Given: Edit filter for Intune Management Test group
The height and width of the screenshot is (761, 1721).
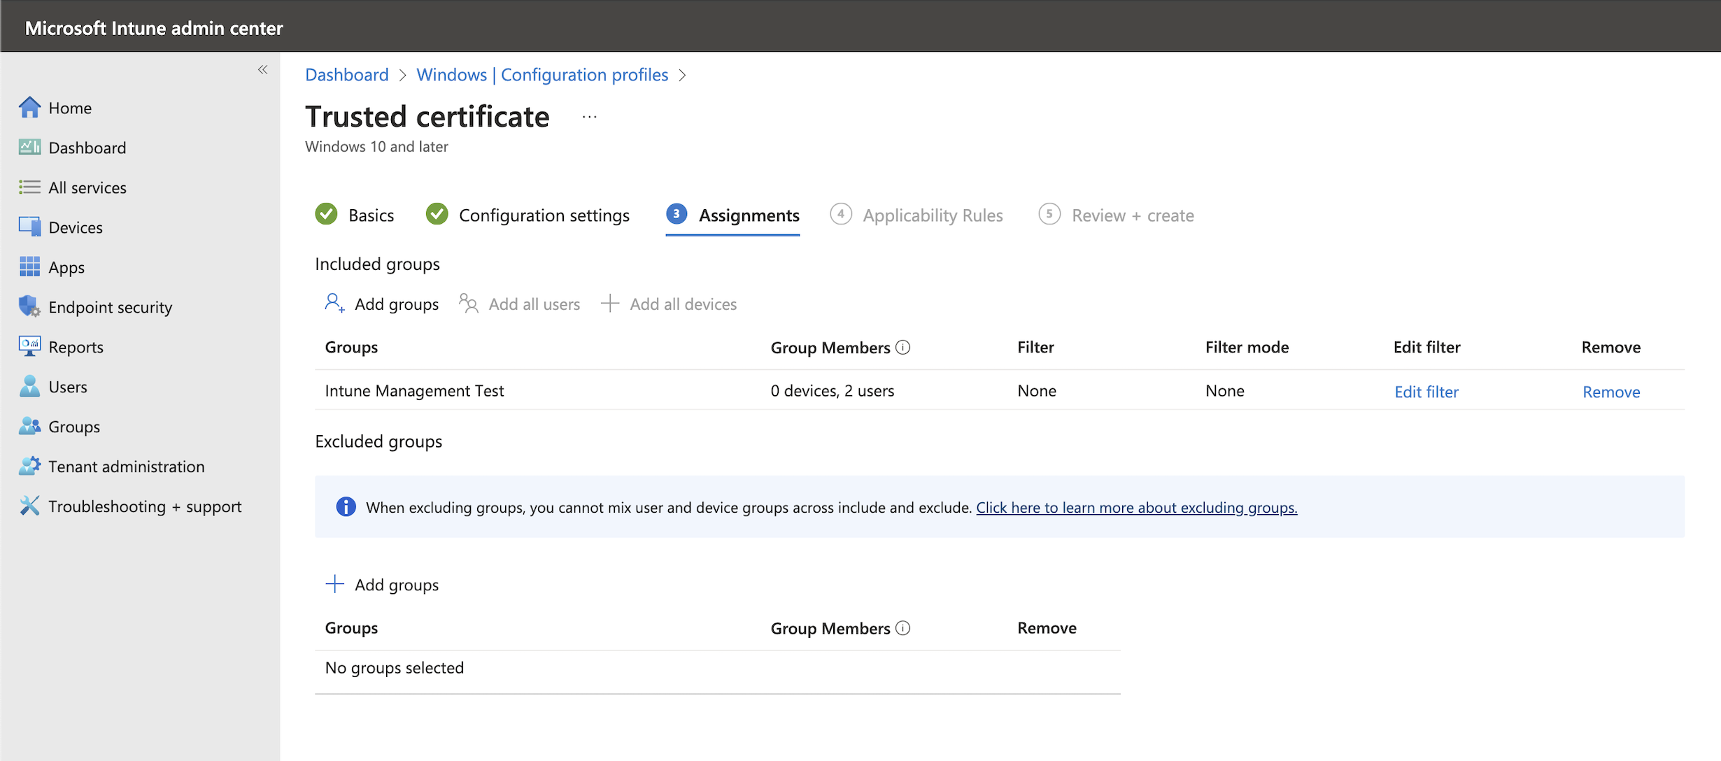Looking at the screenshot, I should 1426,391.
